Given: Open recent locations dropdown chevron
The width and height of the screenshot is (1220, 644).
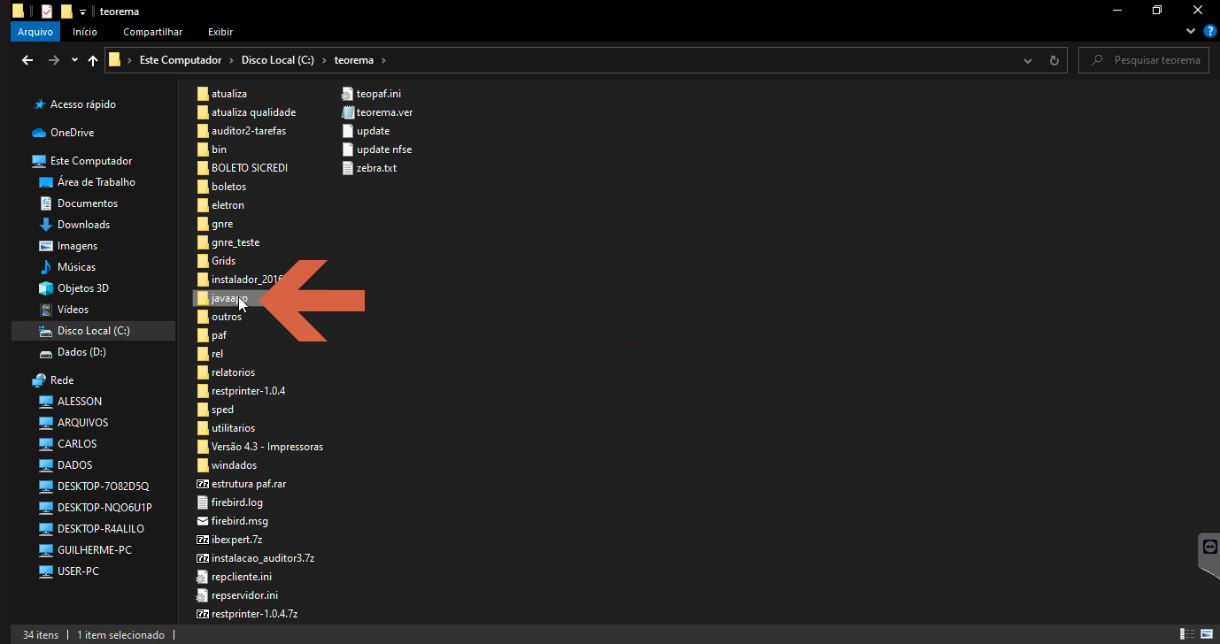Looking at the screenshot, I should (x=74, y=60).
